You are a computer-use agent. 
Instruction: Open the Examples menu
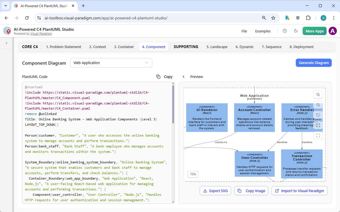[x=263, y=31]
